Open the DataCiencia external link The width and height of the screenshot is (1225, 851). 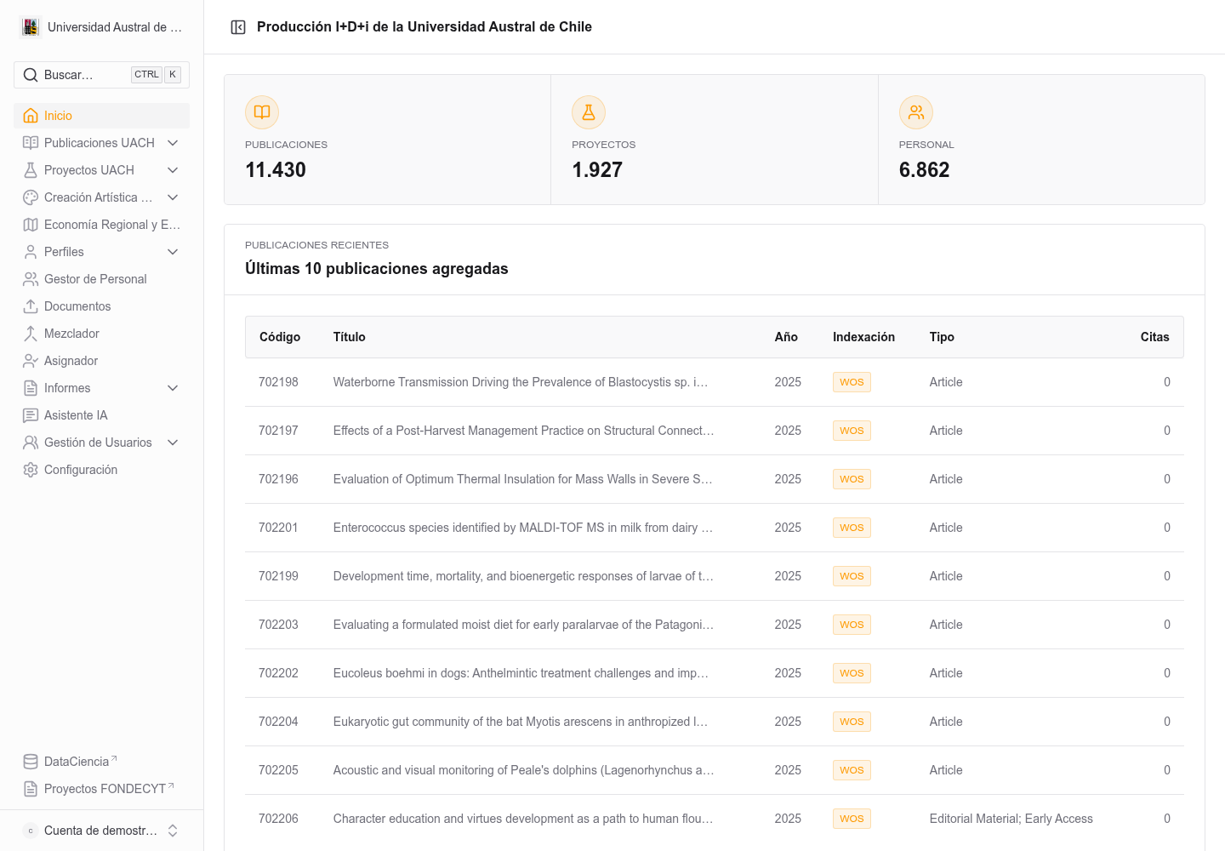point(101,762)
